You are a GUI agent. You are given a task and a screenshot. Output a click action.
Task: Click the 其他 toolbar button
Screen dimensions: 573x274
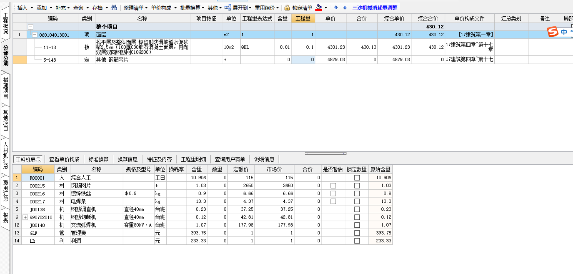[215, 8]
